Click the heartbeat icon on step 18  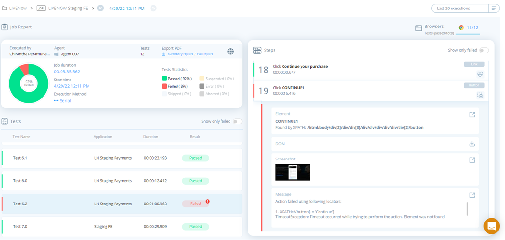pyautogui.click(x=480, y=74)
